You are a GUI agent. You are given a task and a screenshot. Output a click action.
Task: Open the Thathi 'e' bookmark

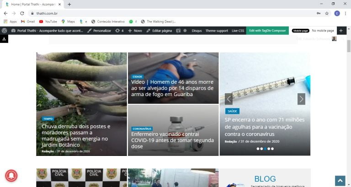tap(83, 21)
